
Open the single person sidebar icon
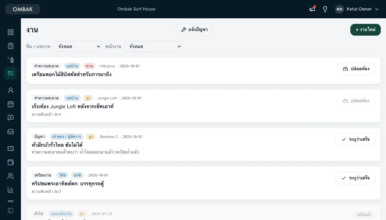tap(10, 91)
